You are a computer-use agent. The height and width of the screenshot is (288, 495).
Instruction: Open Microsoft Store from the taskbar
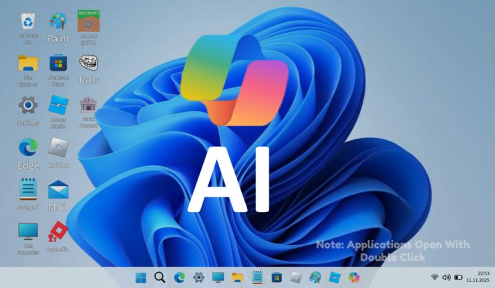click(277, 277)
